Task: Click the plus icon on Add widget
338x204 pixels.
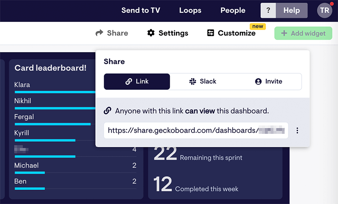Action: point(284,33)
